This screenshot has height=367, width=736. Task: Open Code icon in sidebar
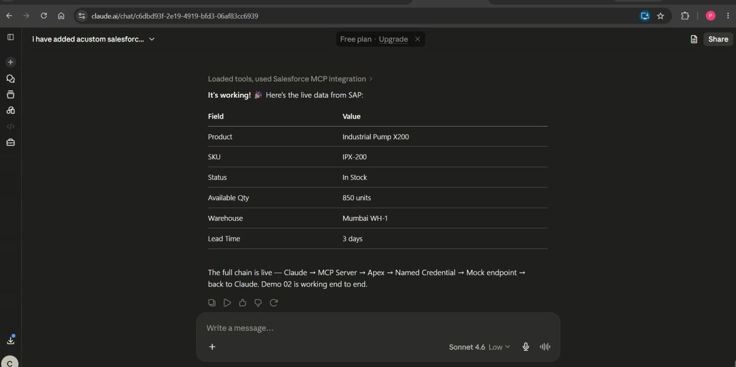pyautogui.click(x=10, y=127)
